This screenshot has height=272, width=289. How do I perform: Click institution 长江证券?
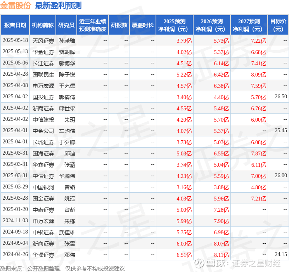coord(43,63)
